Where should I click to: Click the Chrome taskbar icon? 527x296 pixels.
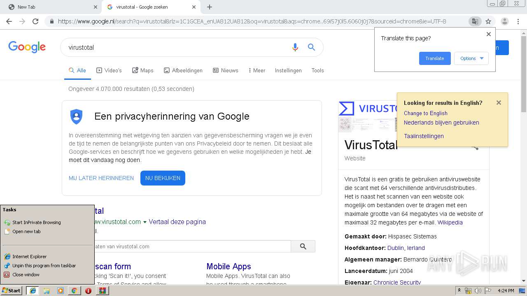click(74, 291)
